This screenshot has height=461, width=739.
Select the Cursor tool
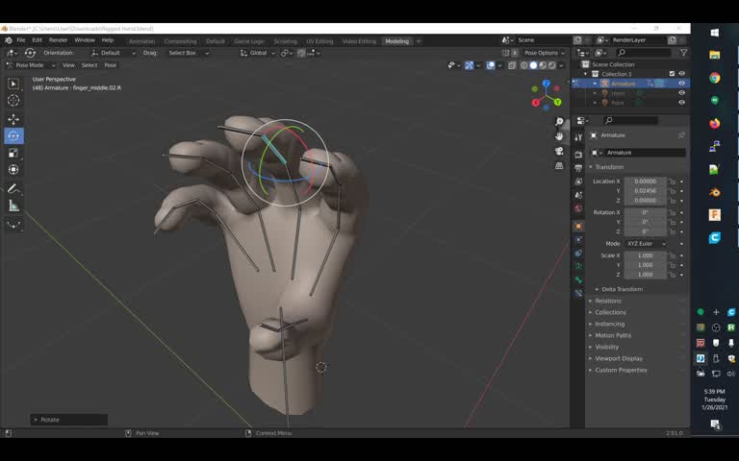[x=13, y=101]
